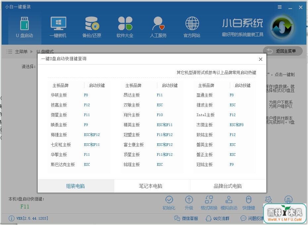Click the F10 key for 翔升主板
308x225 pixels.
point(160,115)
